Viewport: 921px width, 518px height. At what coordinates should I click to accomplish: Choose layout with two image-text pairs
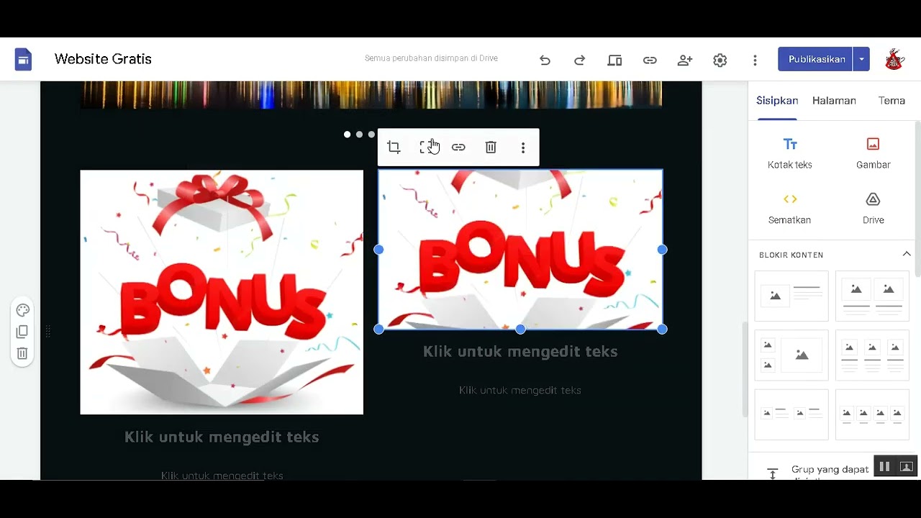tap(791, 414)
